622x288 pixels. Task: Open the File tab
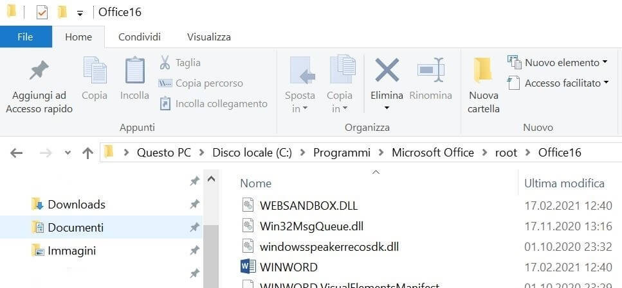[x=25, y=37]
